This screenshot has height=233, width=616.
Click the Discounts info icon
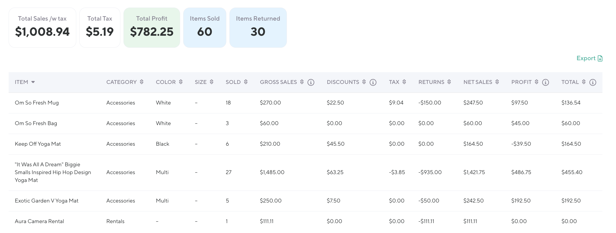(373, 82)
